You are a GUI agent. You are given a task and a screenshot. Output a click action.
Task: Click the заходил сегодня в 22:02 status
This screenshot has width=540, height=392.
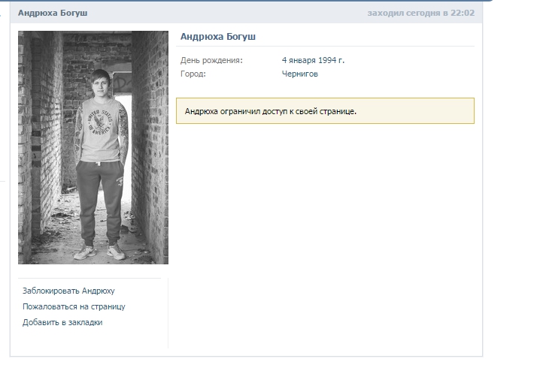pyautogui.click(x=421, y=13)
